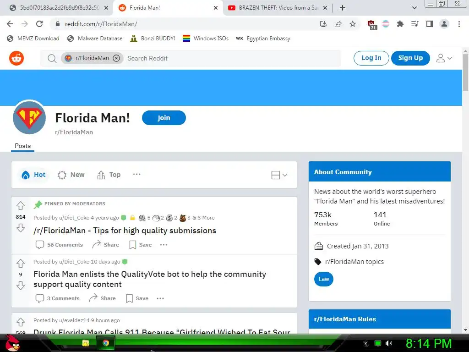Click the install app icon in address bar

(323, 24)
